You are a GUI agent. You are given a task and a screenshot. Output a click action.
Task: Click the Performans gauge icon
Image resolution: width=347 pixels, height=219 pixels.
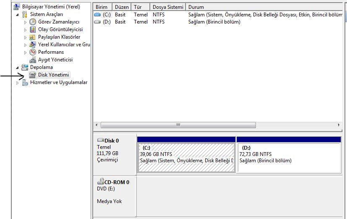[x=33, y=52]
